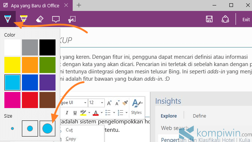Pick the dark blue color swatch
Screen dimensions: 252x142
tap(30, 82)
